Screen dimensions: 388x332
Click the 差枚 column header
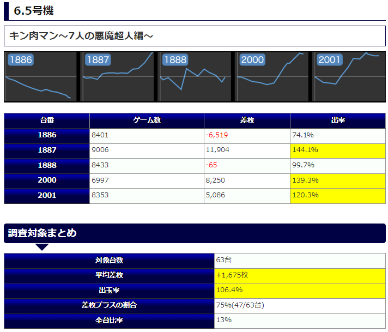tap(247, 120)
